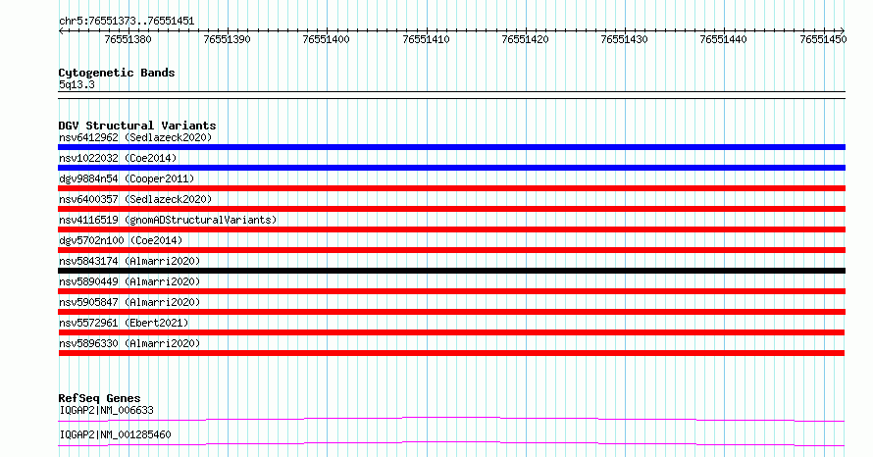Click red bar under nsv5905847
Image resolution: width=873 pixels, height=457 pixels.
click(x=451, y=312)
